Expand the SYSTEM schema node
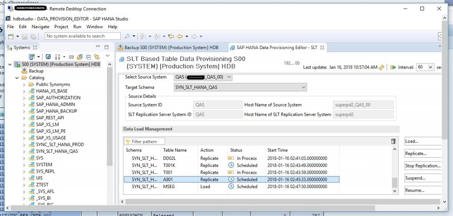453x216 pixels. pos(24,165)
